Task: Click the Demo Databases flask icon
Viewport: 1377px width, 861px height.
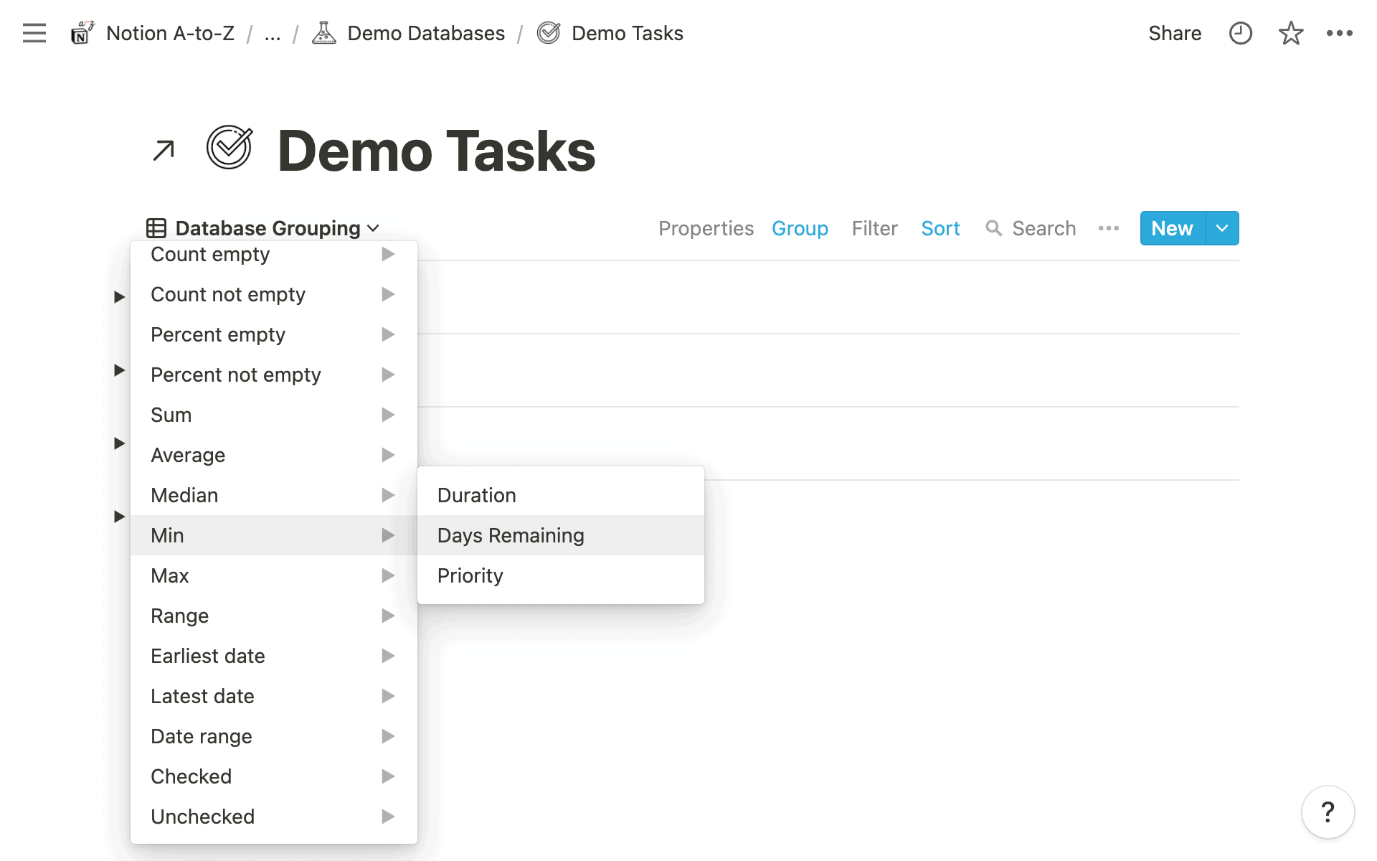Action: point(324,33)
